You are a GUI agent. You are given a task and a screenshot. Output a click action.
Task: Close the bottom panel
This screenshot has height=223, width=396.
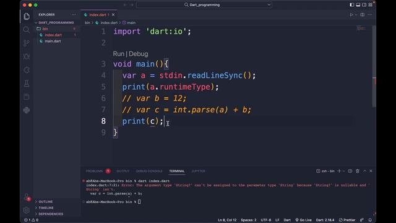point(371,171)
